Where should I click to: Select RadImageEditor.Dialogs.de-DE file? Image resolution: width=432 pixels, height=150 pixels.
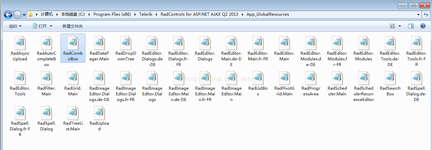click(x=99, y=86)
